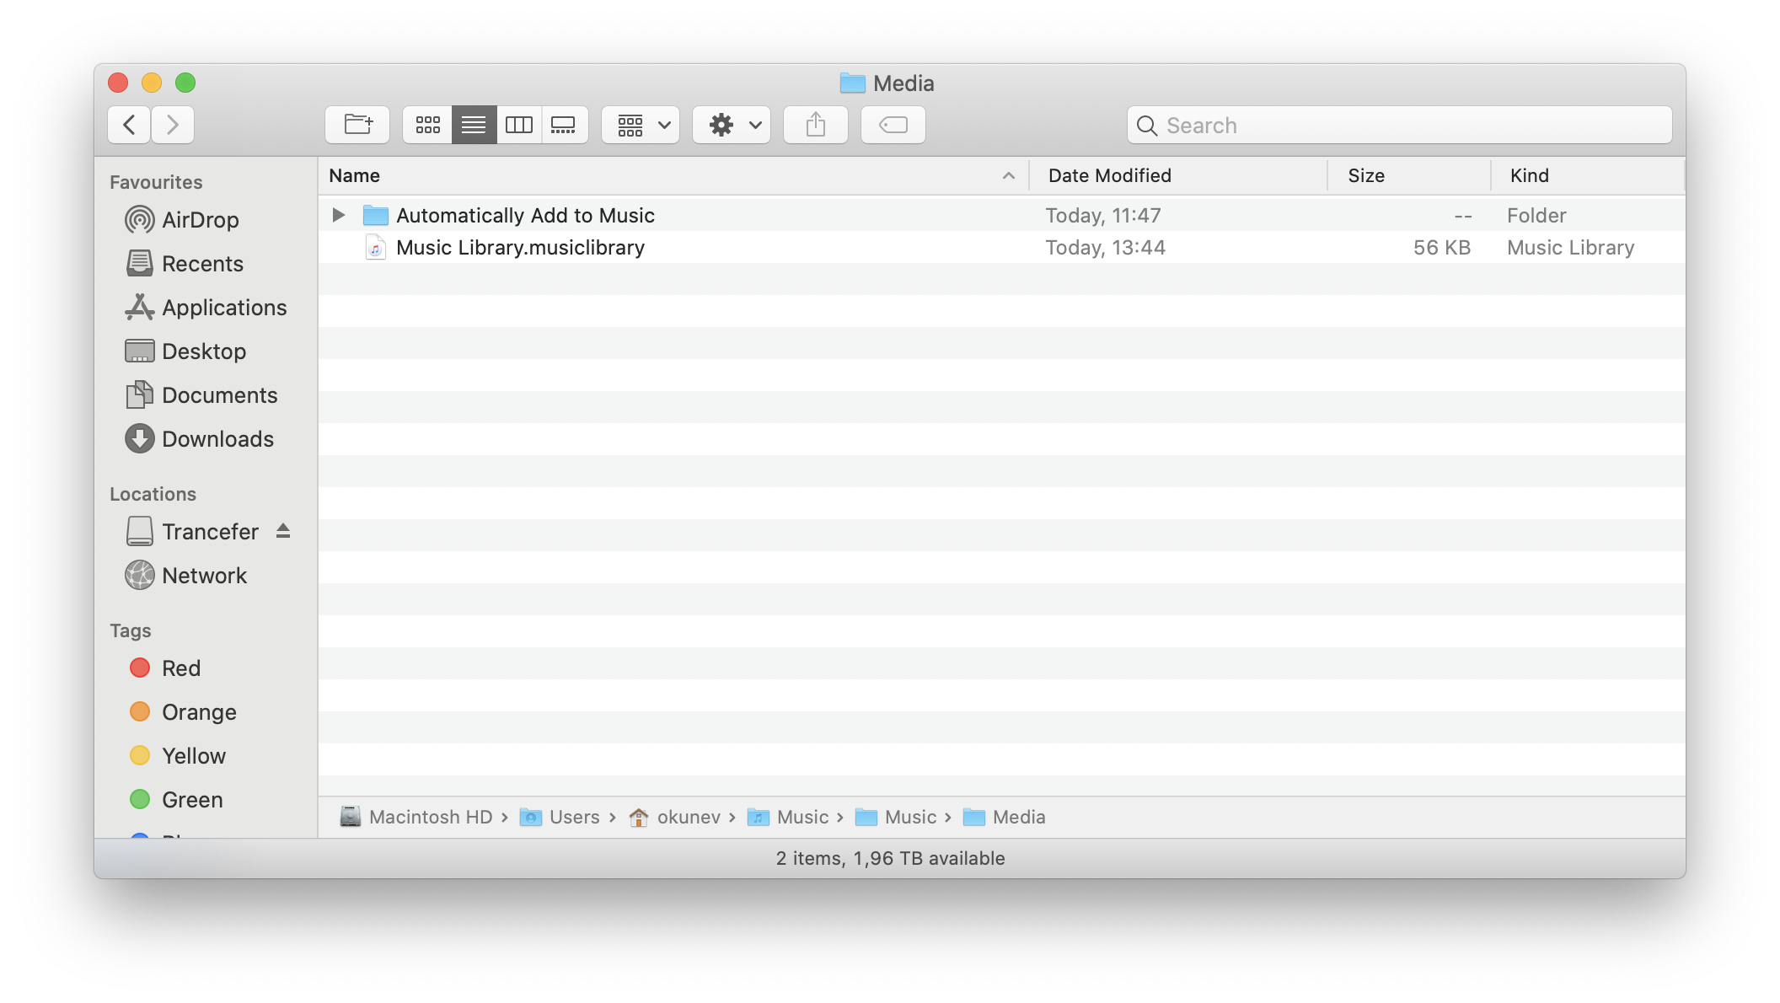Screen dimensions: 1780x1003
Task: Click the Search field
Action: coord(1399,126)
